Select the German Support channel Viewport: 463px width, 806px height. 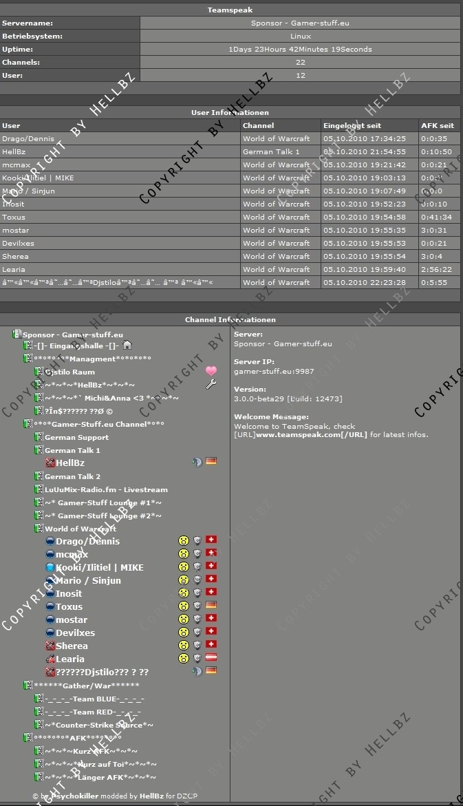click(x=76, y=437)
